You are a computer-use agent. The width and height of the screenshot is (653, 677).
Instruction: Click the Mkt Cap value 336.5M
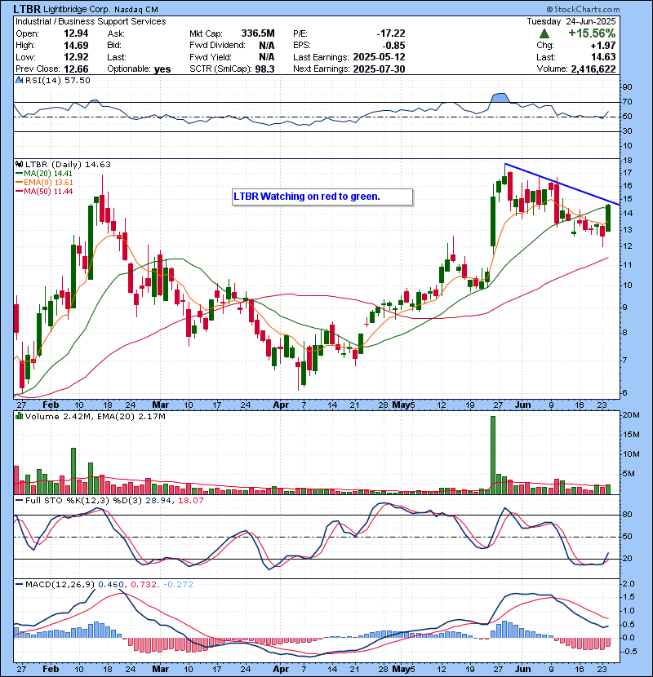(x=258, y=33)
